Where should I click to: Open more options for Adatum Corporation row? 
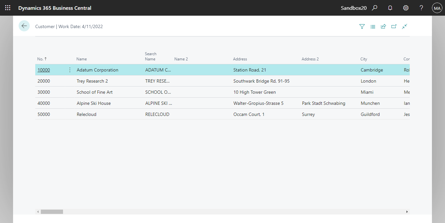(x=70, y=70)
